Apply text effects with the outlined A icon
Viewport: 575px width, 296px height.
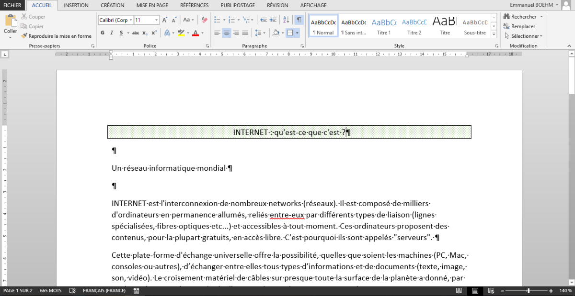pos(167,33)
